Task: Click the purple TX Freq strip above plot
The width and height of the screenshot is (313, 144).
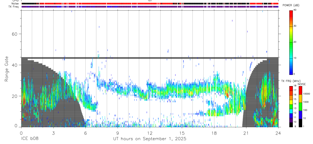Action: click(150, 7)
